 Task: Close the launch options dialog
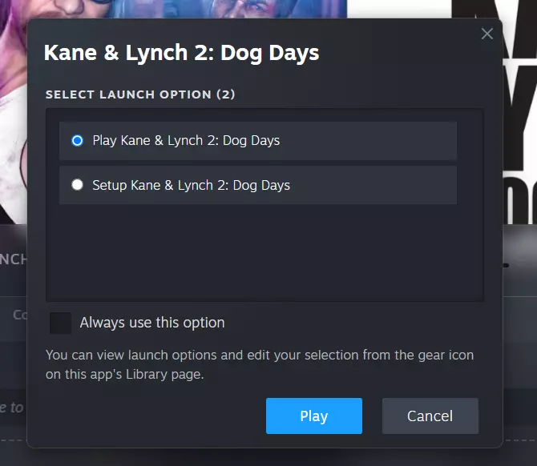pyautogui.click(x=487, y=34)
